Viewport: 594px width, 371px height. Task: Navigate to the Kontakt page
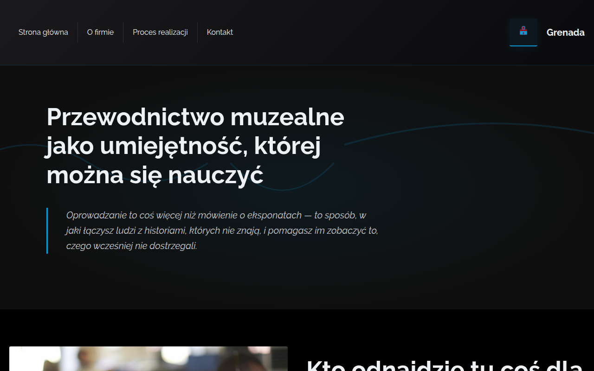(x=220, y=32)
